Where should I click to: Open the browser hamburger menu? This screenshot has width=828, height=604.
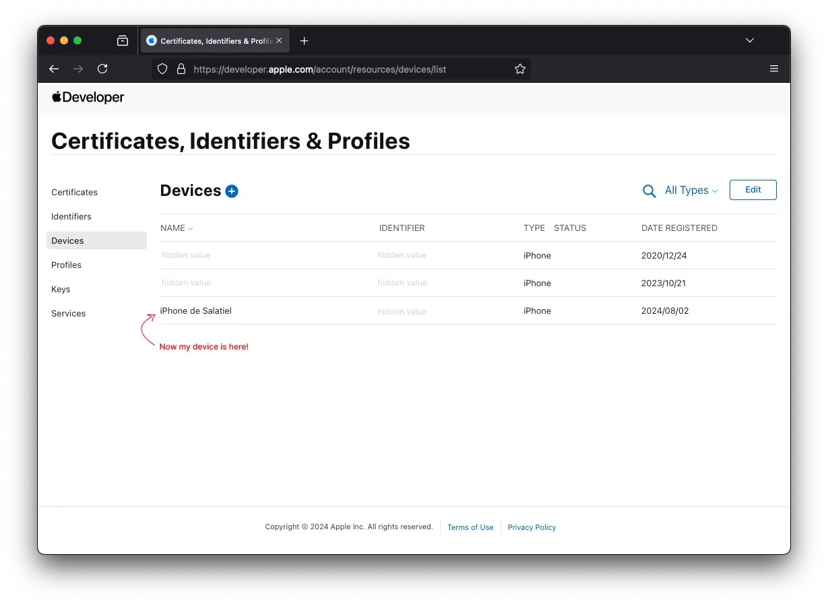point(774,69)
